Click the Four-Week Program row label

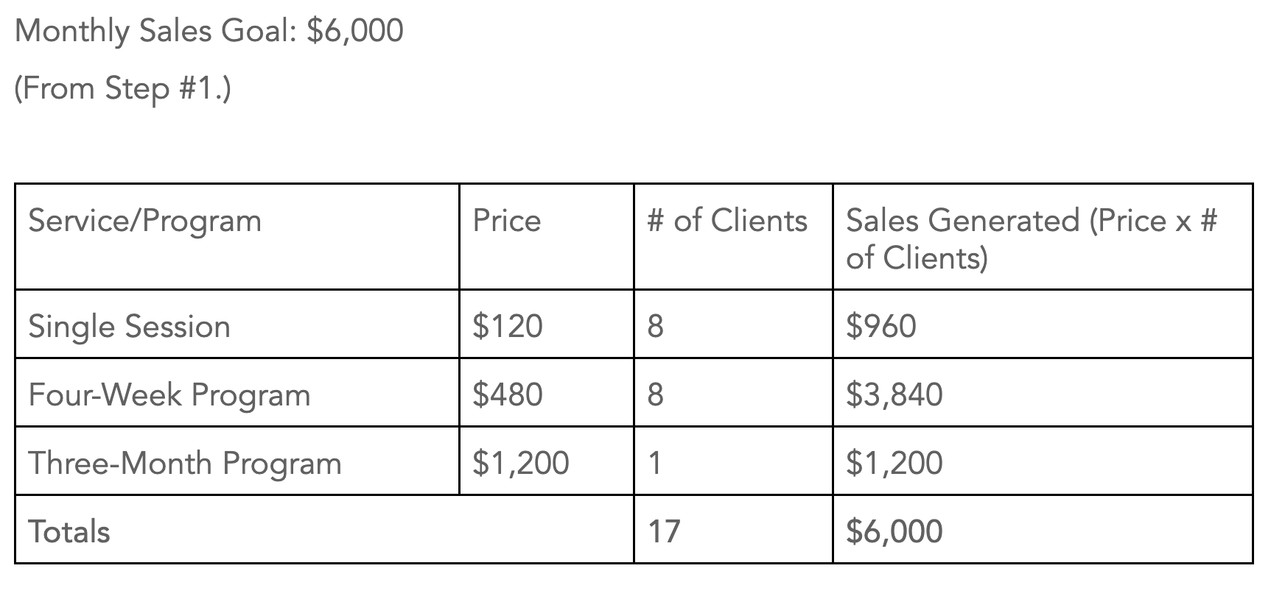pos(237,393)
